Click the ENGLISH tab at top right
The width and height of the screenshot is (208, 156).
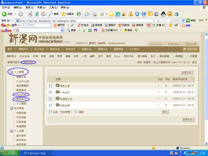[x=156, y=44]
